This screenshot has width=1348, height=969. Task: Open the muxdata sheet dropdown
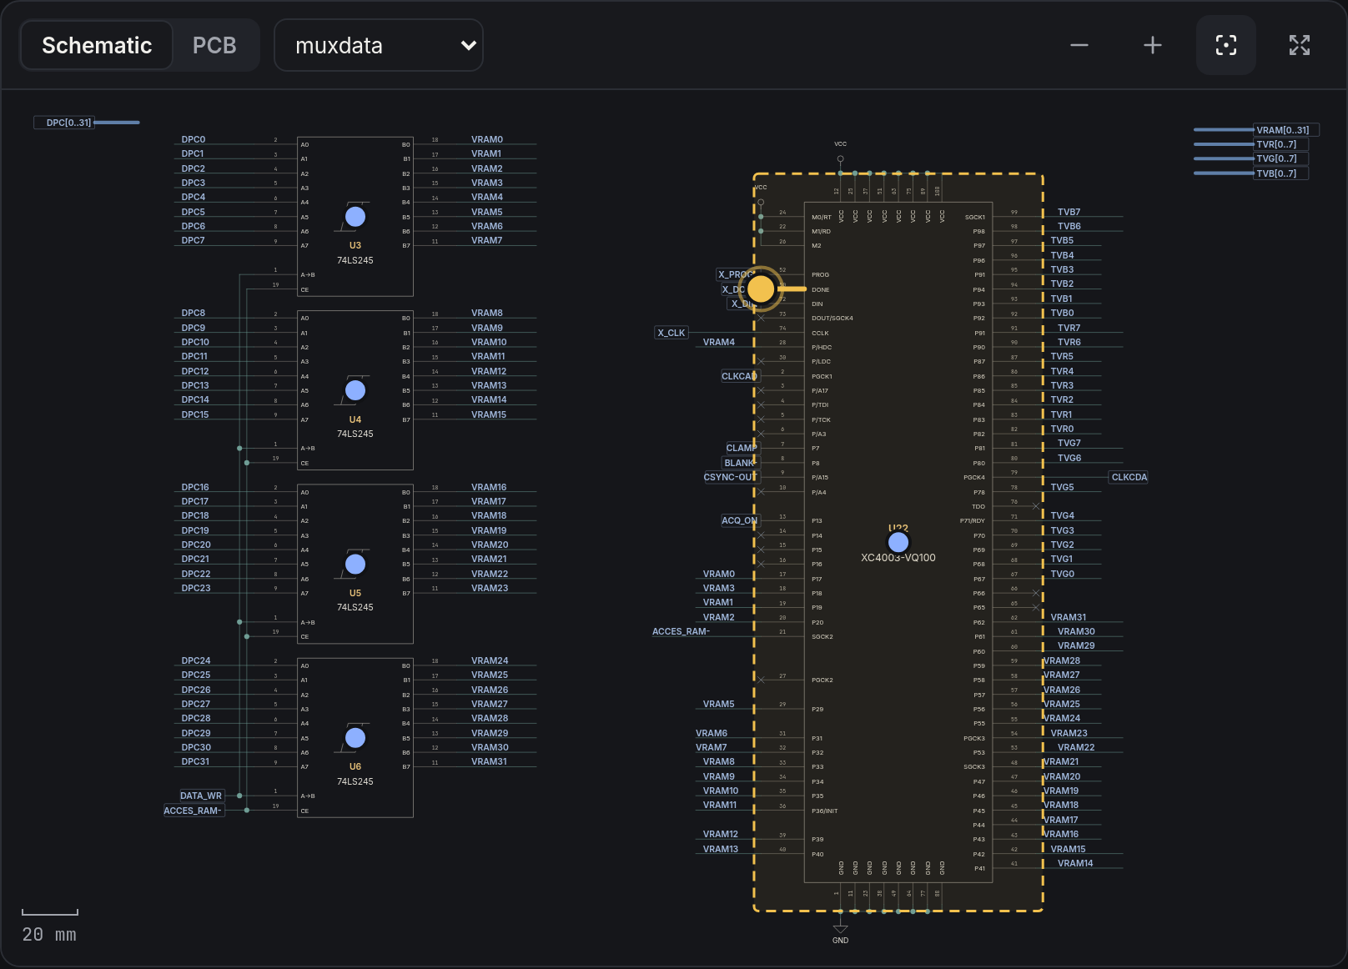click(x=379, y=45)
